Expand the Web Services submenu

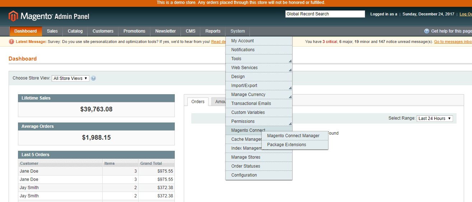pos(259,68)
